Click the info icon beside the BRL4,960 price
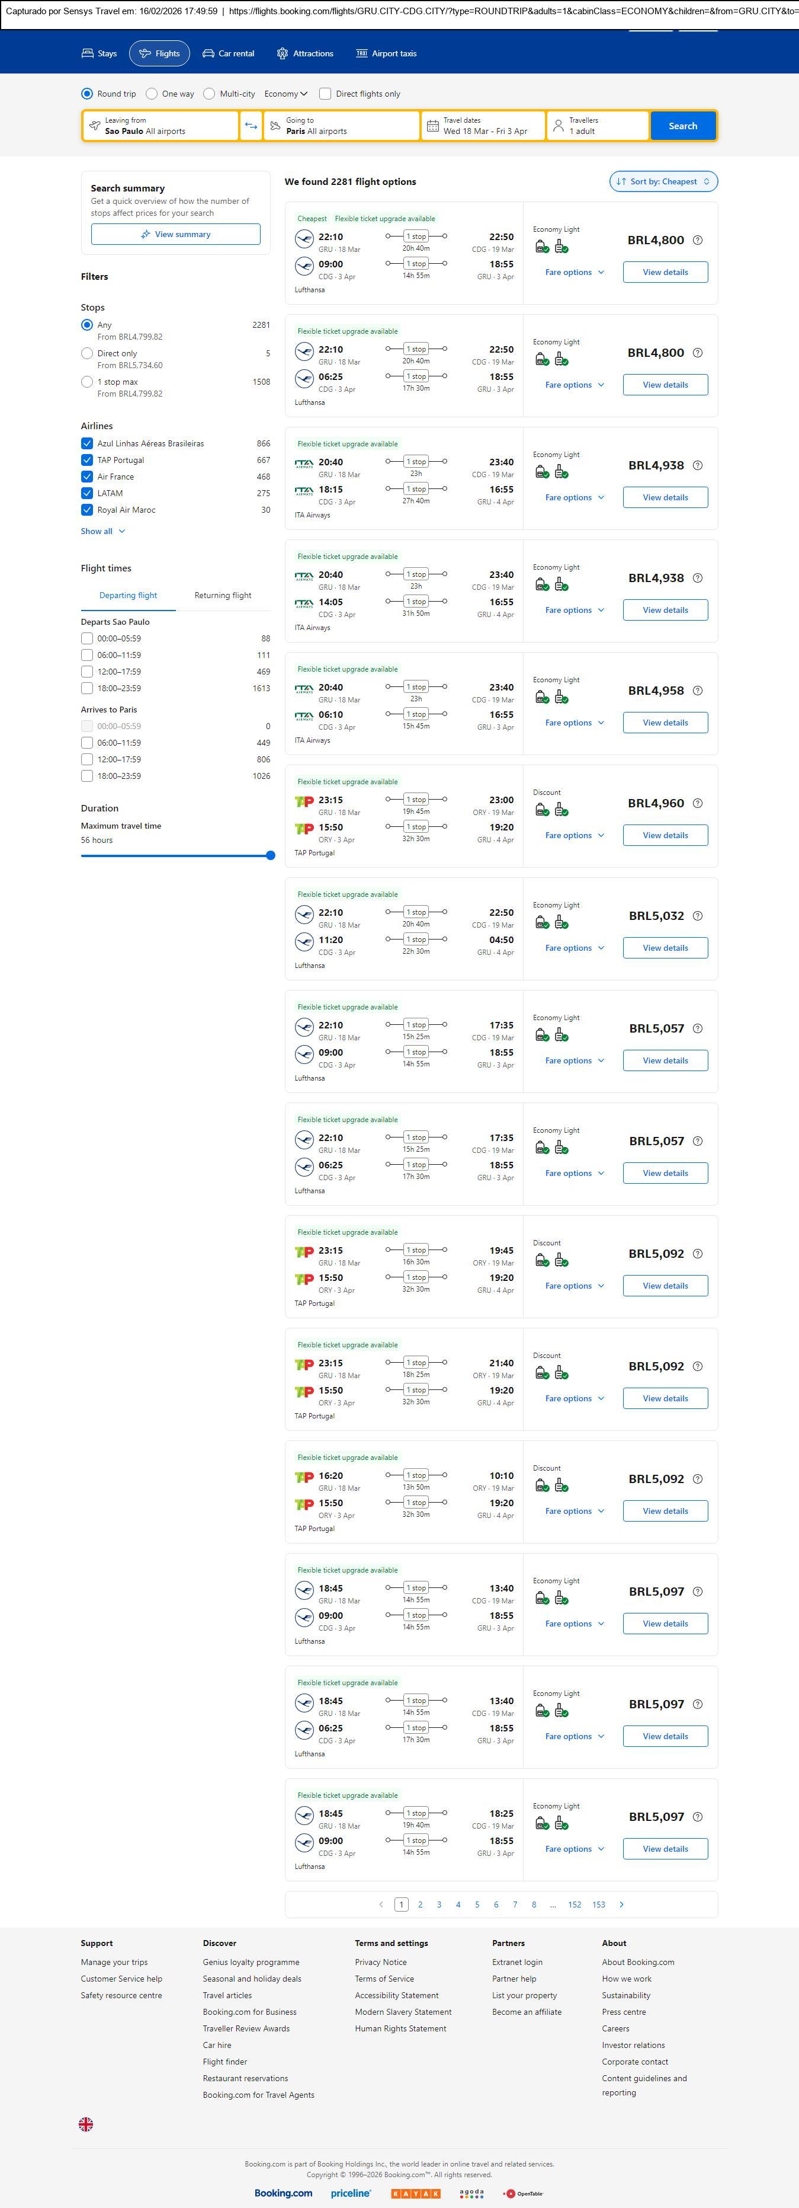This screenshot has width=799, height=2208. point(697,803)
